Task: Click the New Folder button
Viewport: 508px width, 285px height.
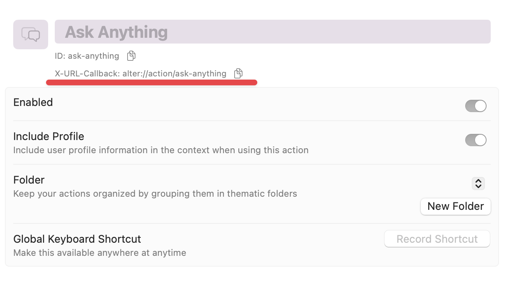Action: click(x=455, y=206)
